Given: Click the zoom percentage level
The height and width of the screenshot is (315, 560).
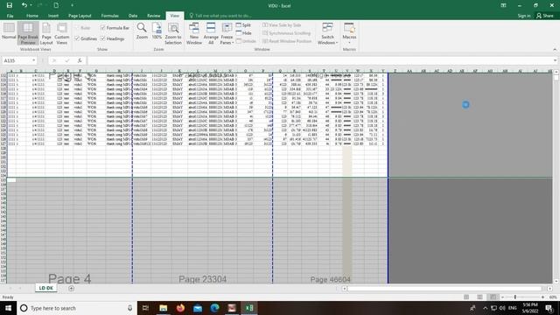Looking at the screenshot, I should 553,297.
